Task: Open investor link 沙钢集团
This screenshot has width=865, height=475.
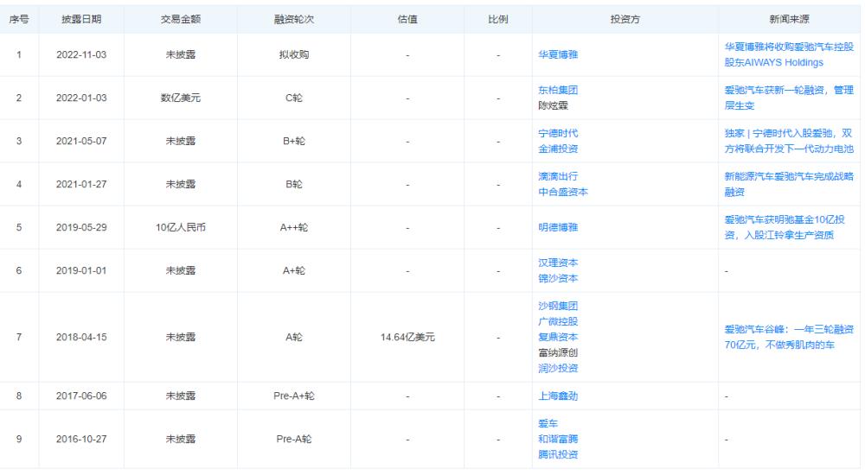Action: 558,306
